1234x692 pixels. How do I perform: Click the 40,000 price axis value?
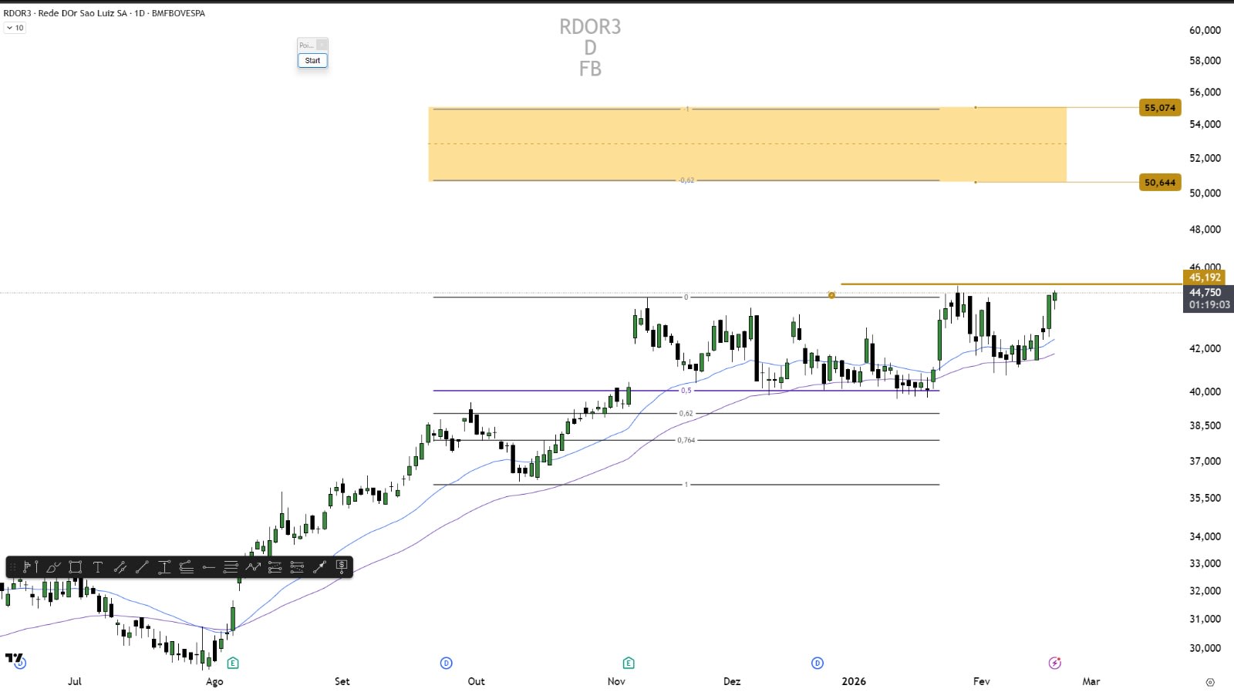(x=1205, y=391)
